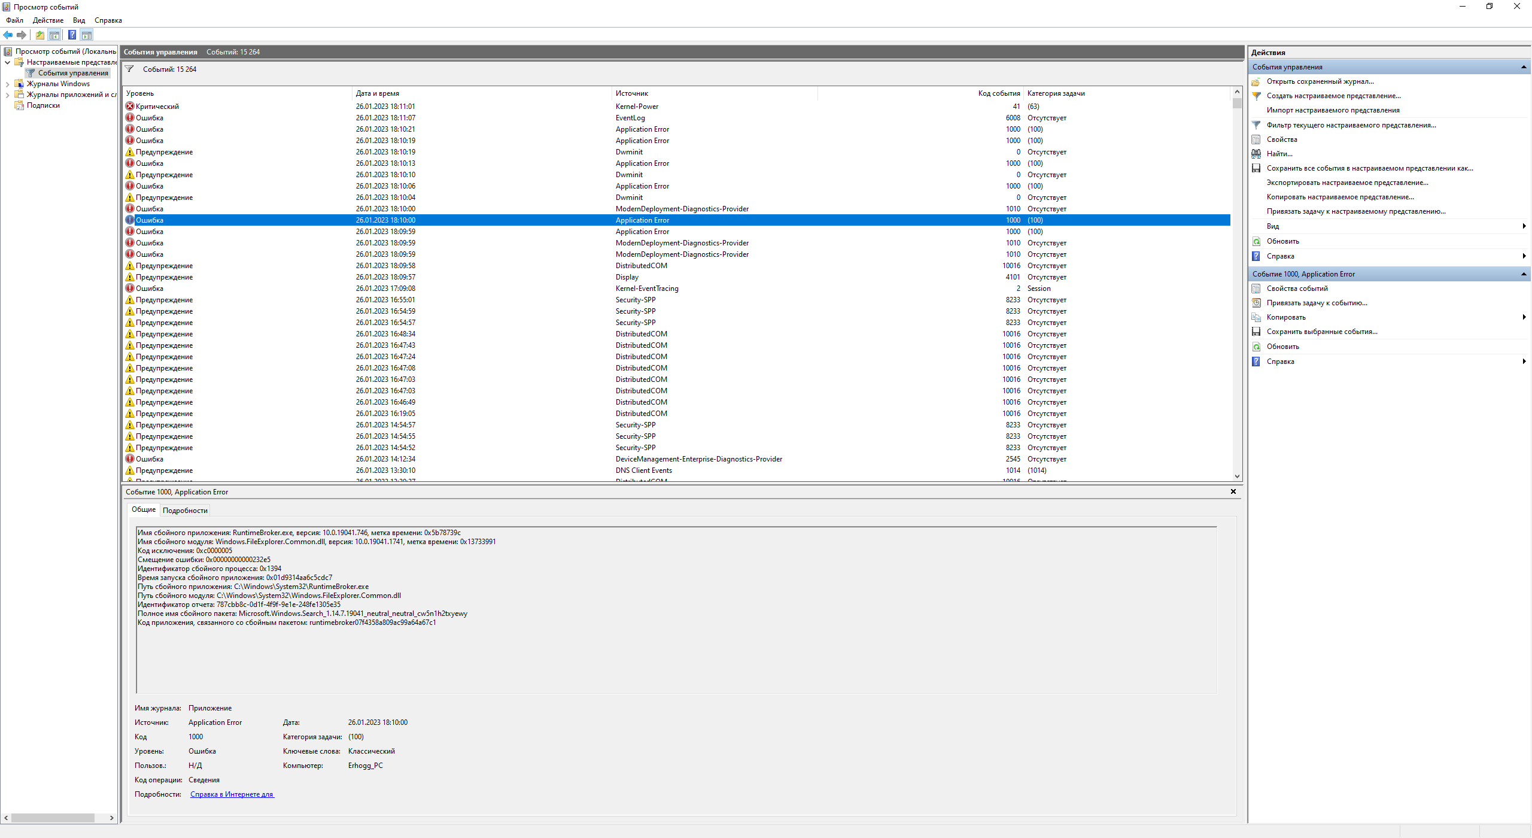Click the Up one level folder icon
Image resolution: width=1532 pixels, height=838 pixels.
39,35
